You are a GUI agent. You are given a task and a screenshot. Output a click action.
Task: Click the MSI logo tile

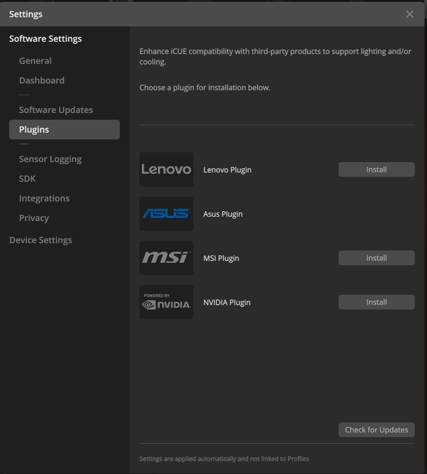point(166,258)
